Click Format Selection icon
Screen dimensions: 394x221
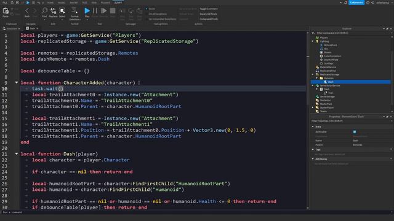[x=74, y=11]
